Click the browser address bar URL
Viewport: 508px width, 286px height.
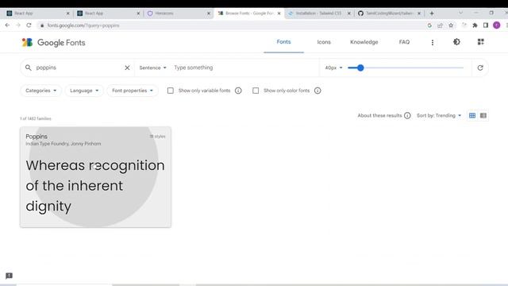(x=83, y=25)
